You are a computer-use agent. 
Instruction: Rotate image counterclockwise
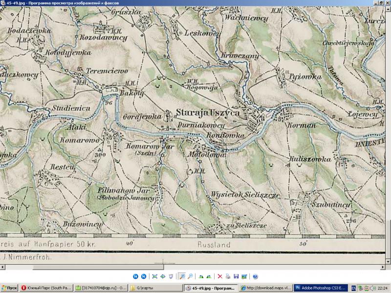209,276
